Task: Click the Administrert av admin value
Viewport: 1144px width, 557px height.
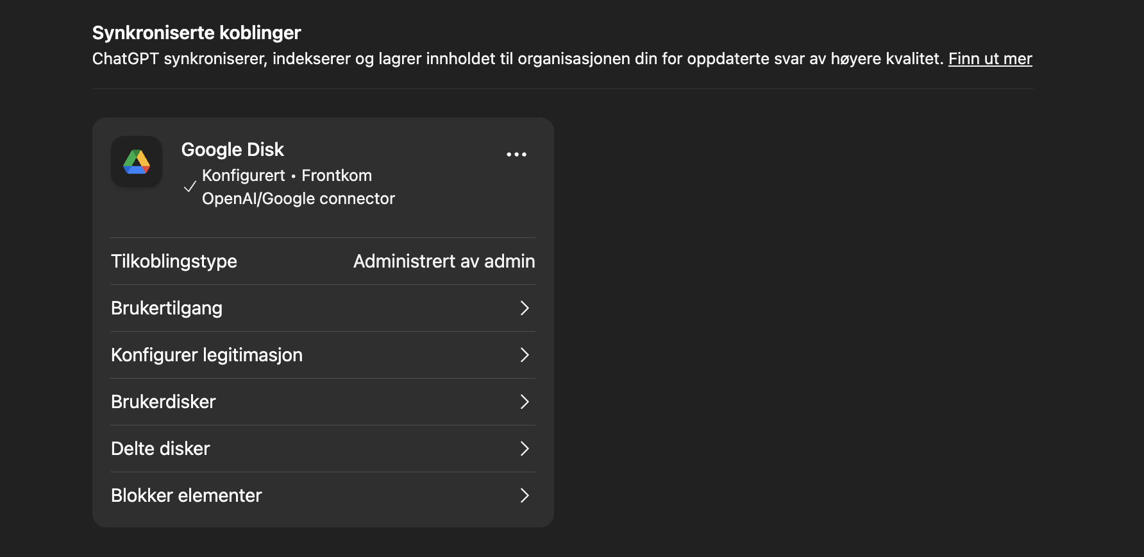Action: tap(444, 261)
